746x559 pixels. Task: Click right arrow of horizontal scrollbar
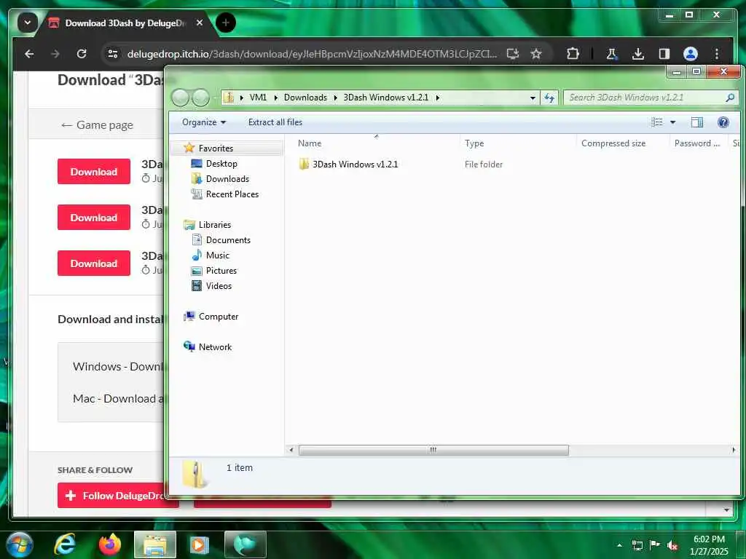coord(733,450)
